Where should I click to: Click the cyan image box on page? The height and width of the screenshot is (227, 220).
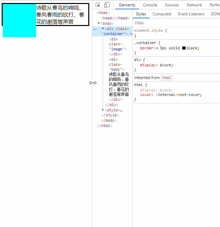coord(19,21)
